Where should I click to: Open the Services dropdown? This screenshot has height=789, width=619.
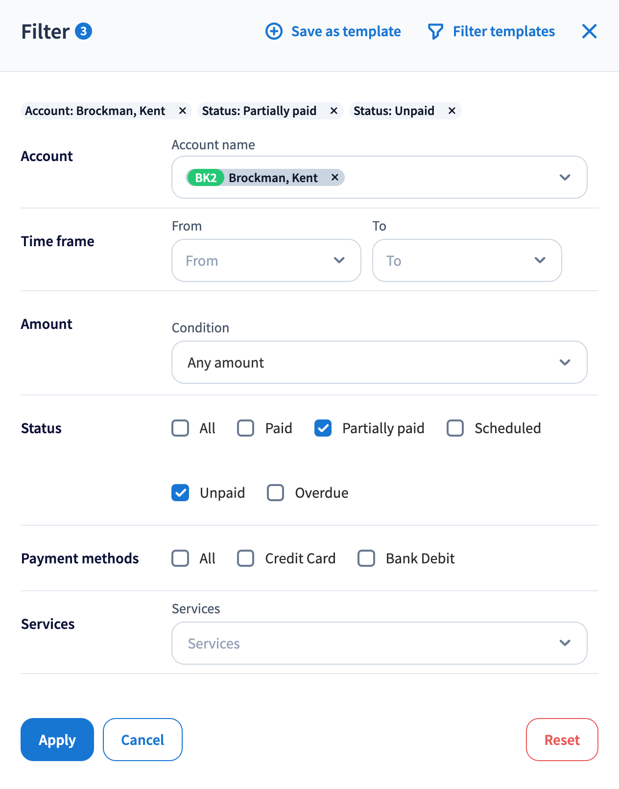click(x=379, y=643)
